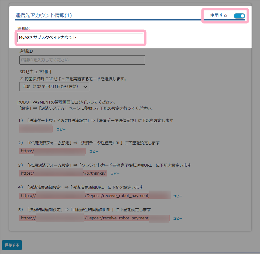Click the 3Dセキュア利用 label
The height and width of the screenshot is (254, 260).
35,72
